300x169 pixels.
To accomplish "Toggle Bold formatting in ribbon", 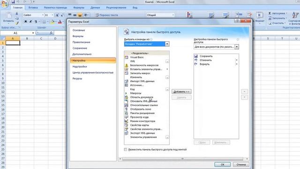I will point(25,22).
